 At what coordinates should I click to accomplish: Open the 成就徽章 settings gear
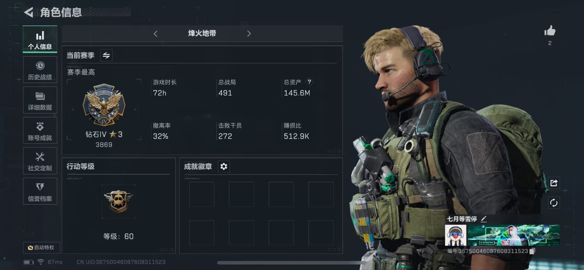pyautogui.click(x=224, y=167)
